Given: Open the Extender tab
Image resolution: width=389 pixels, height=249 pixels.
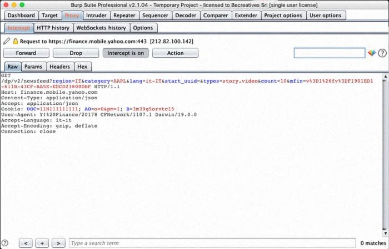Looking at the screenshot, I should coord(246,16).
